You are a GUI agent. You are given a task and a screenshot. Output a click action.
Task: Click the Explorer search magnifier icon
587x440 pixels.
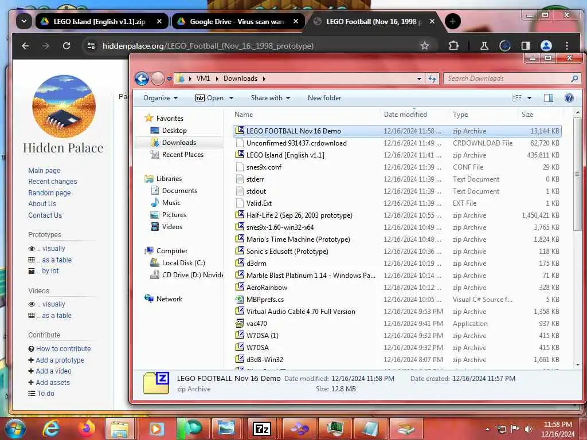tap(574, 78)
